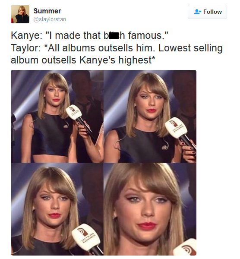
Task: Click the white microphone in top-right photo
Action: click(x=176, y=127)
